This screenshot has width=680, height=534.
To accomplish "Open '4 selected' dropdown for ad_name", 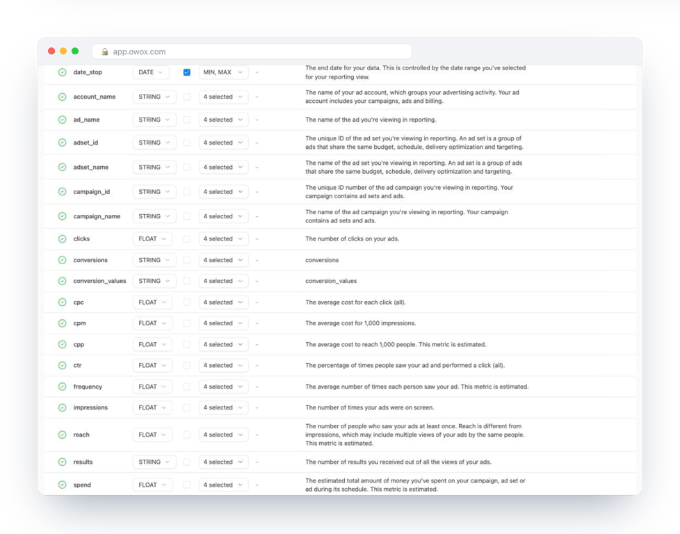I will pyautogui.click(x=223, y=120).
